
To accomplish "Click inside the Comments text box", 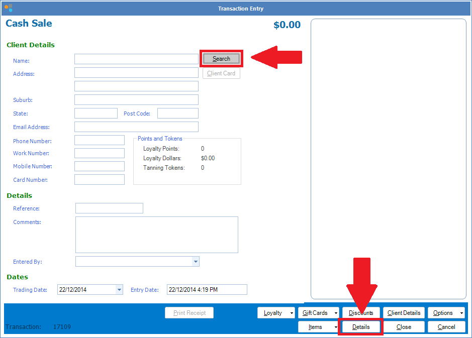I will [x=156, y=235].
